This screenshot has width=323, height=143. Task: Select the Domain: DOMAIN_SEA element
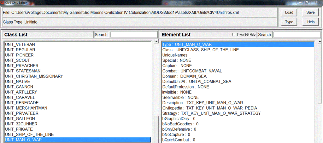click(238, 76)
